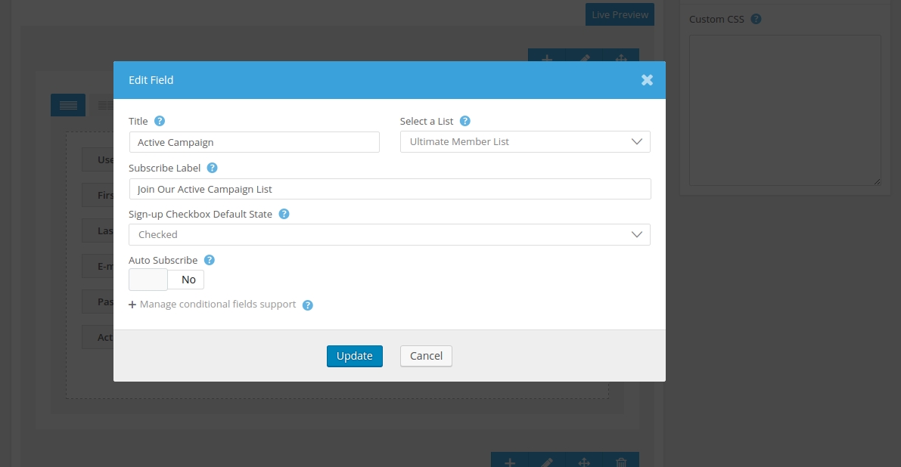901x467 pixels.
Task: Click the Live Preview button
Action: point(620,15)
